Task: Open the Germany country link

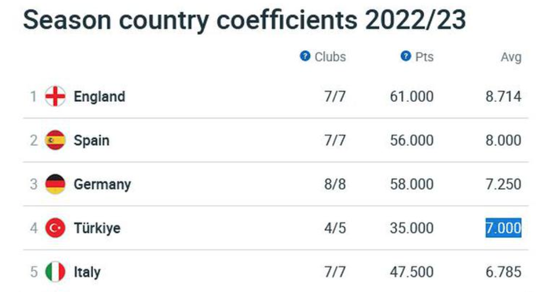Action: [x=102, y=185]
